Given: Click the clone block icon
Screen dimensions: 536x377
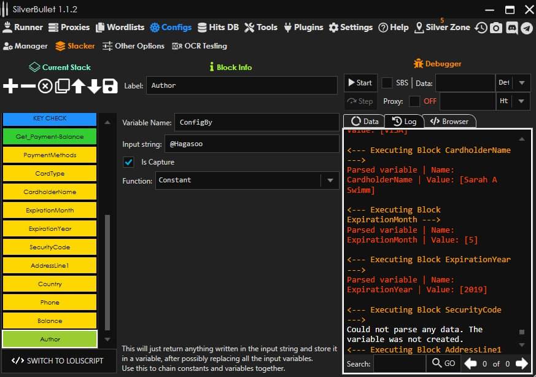Looking at the screenshot, I should tap(62, 86).
